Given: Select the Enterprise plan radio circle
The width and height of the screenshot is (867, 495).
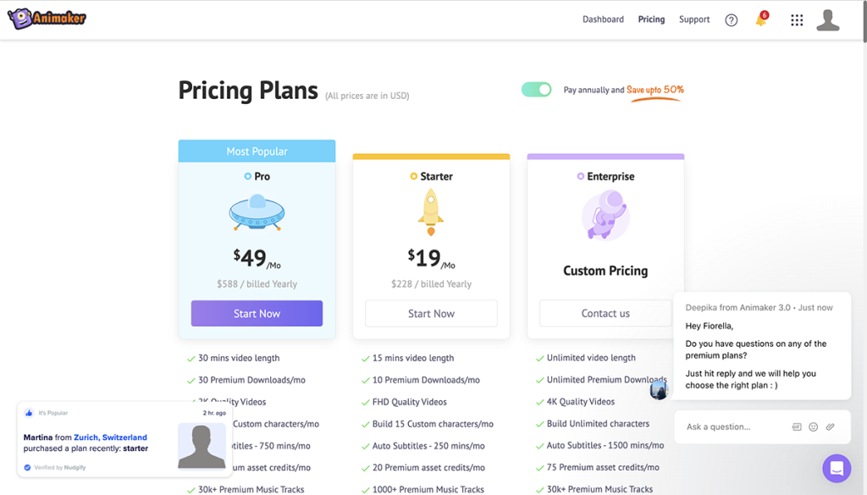Looking at the screenshot, I should click(x=580, y=177).
